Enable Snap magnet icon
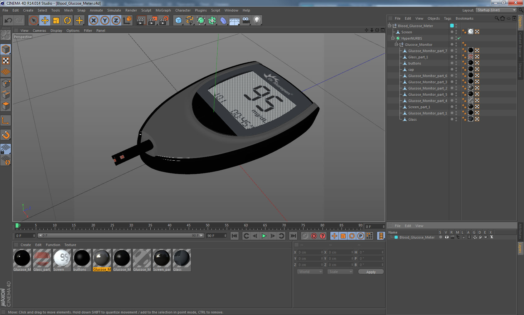Viewport: 524px width, 315px height. 6,135
